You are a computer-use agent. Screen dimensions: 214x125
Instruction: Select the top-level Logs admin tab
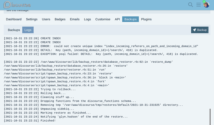87,19
